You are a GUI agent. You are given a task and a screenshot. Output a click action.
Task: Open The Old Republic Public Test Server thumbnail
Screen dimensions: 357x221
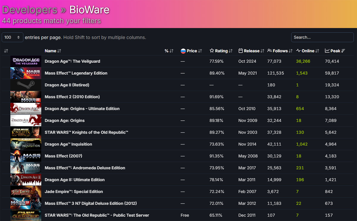[26, 215]
